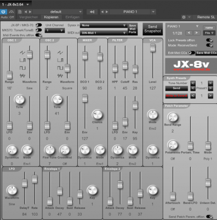This screenshot has width=217, height=220.
Task: Click the Kopieren menu item
Action: tap(51, 17)
